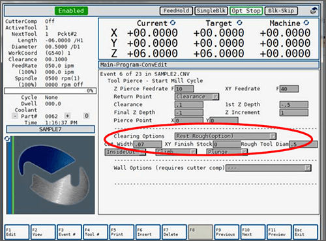The width and height of the screenshot is (326, 241).
Task: Click the 'Tool Pierce - Start Mill Cycle' text
Action: click(x=155, y=81)
